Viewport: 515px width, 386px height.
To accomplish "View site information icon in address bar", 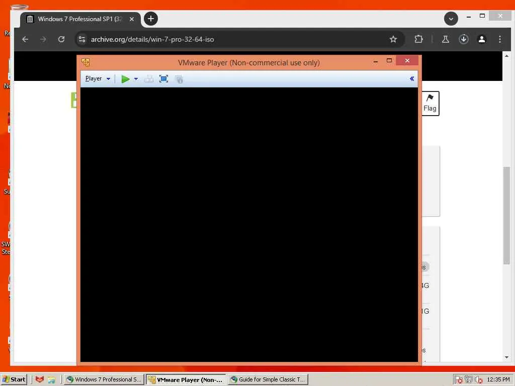I will 82,39.
